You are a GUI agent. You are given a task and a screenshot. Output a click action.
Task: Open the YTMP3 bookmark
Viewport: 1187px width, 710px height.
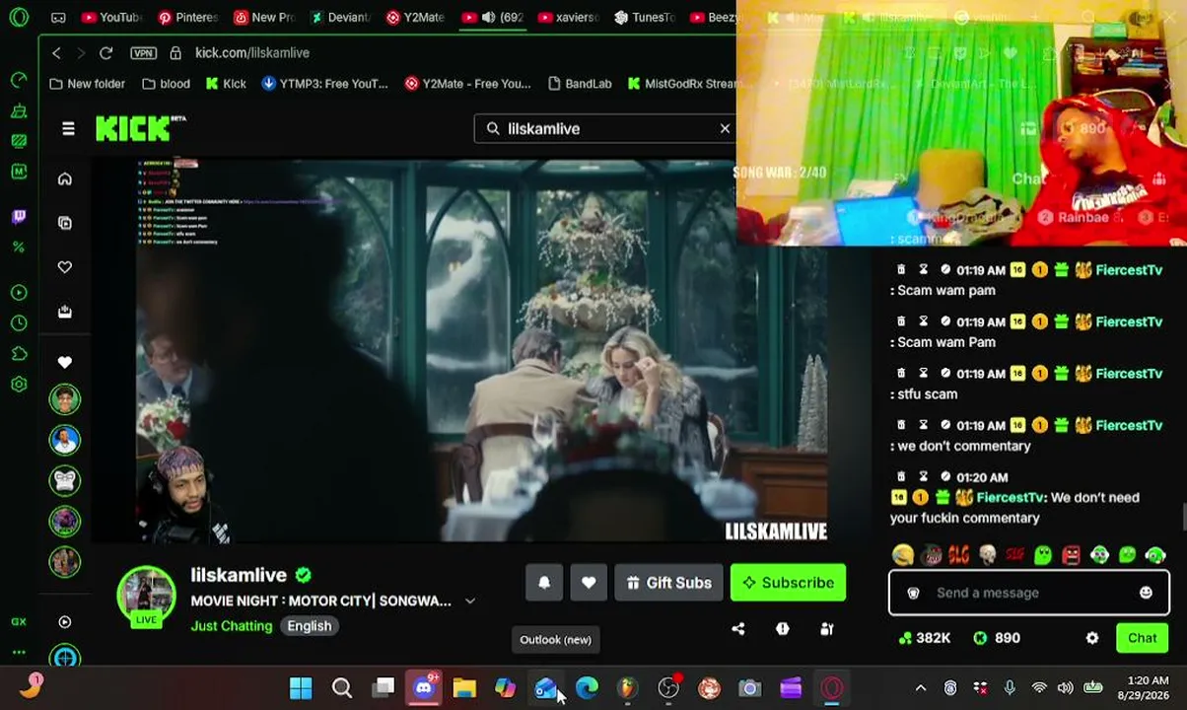(x=324, y=84)
